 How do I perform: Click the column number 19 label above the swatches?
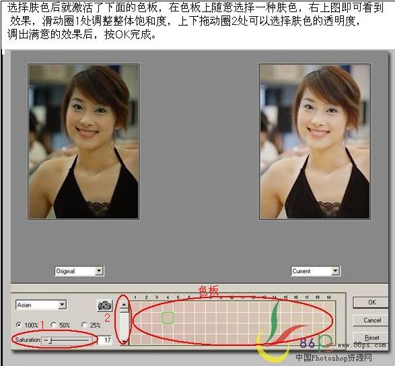(x=328, y=297)
